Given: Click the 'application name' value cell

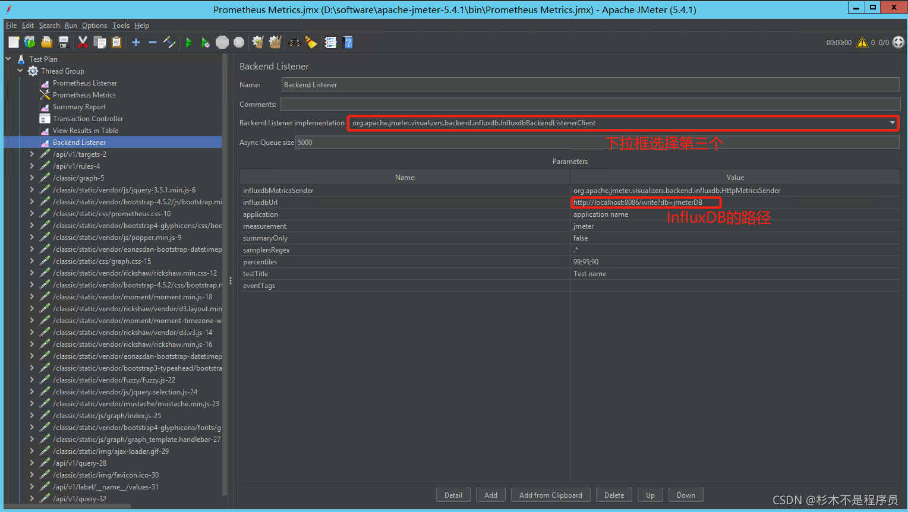Looking at the screenshot, I should pyautogui.click(x=735, y=214).
